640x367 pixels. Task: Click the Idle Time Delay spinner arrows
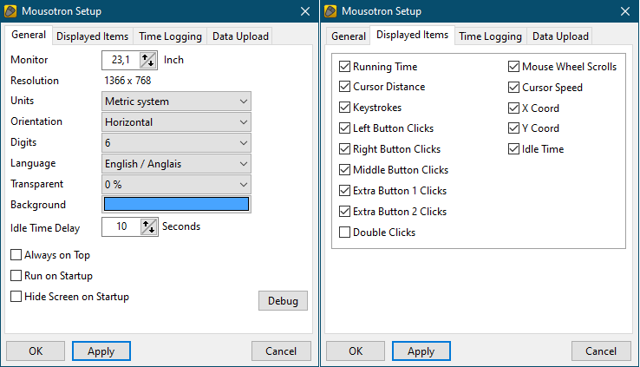tap(148, 226)
